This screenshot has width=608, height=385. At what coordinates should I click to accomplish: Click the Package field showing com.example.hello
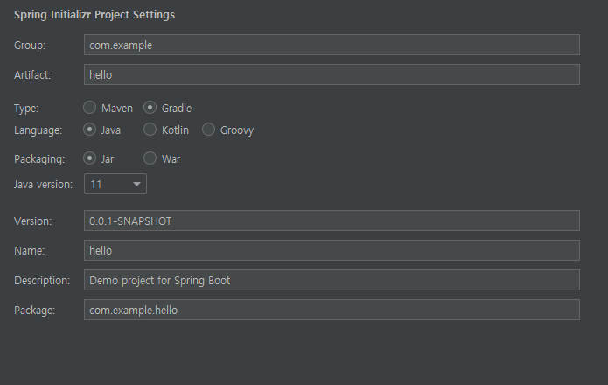click(332, 310)
